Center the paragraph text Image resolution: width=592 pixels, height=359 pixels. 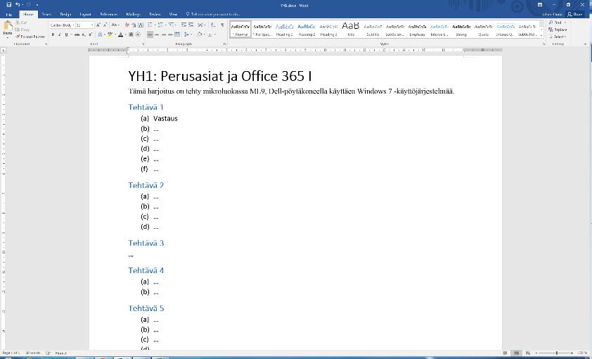tap(157, 34)
